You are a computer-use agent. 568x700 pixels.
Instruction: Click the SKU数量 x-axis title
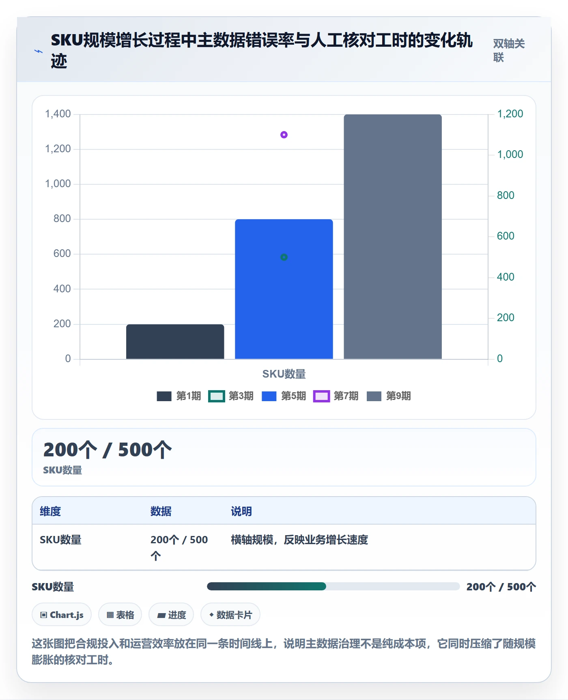point(284,374)
